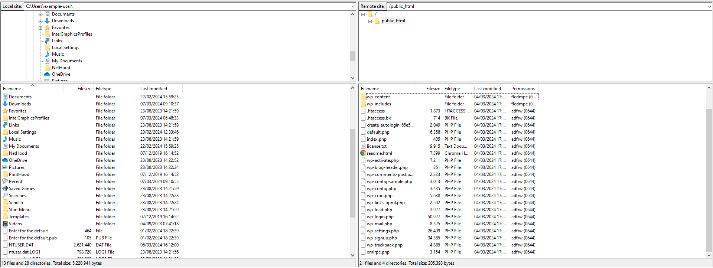Select wp-config.php in remote list
The image size is (713, 268).
[381, 189]
